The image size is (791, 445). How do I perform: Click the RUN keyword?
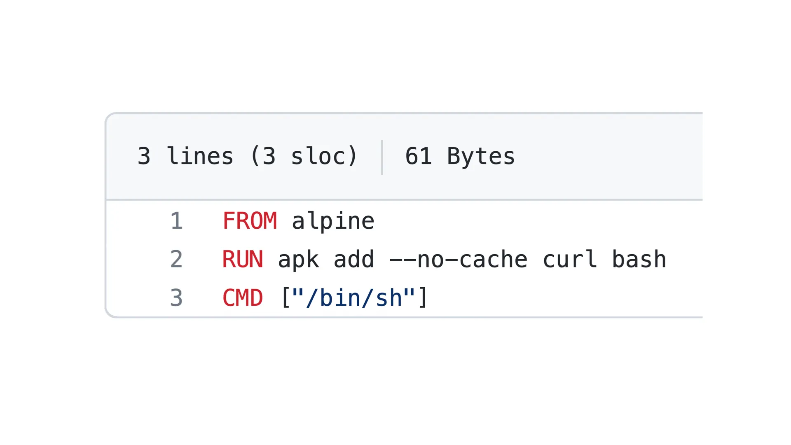(x=243, y=259)
